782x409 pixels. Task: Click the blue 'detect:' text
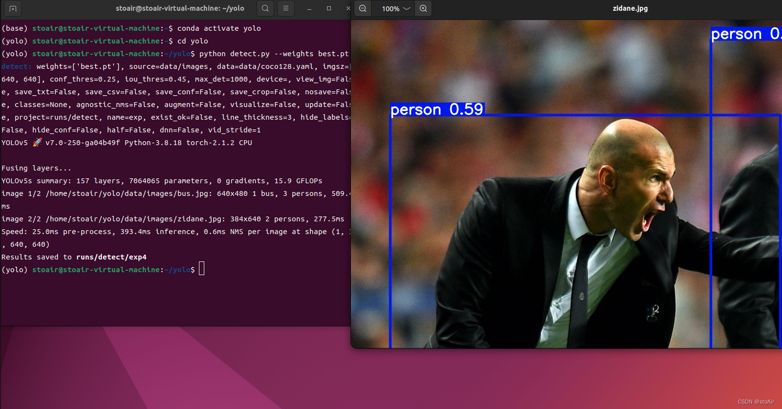[x=17, y=66]
